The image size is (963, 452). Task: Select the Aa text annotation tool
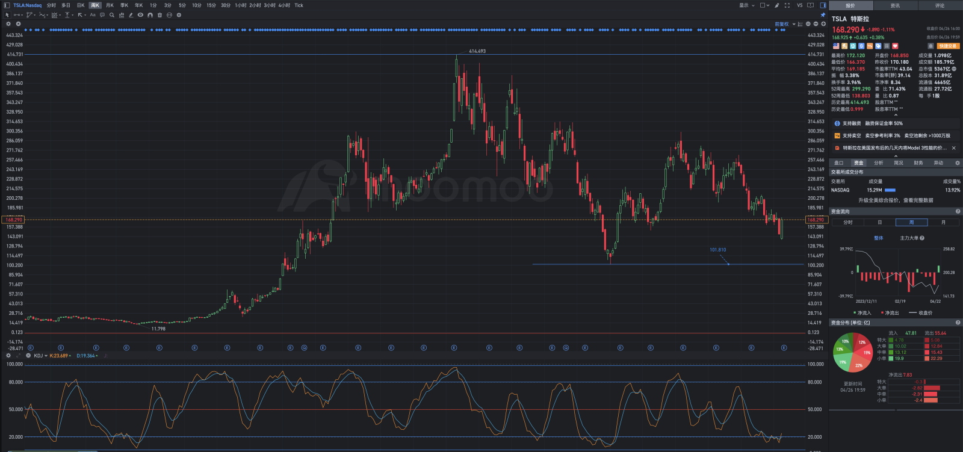(x=93, y=15)
